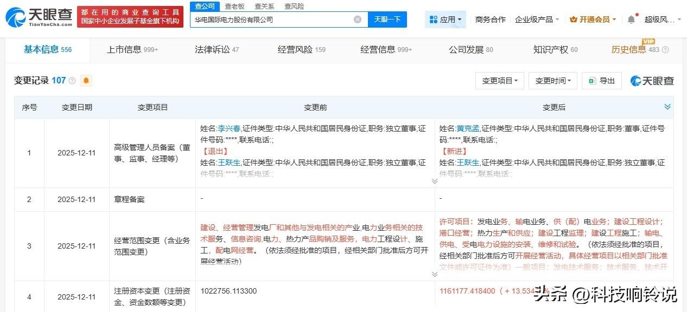Select the 查老板 search tab
The width and height of the screenshot is (687, 312).
[234, 6]
